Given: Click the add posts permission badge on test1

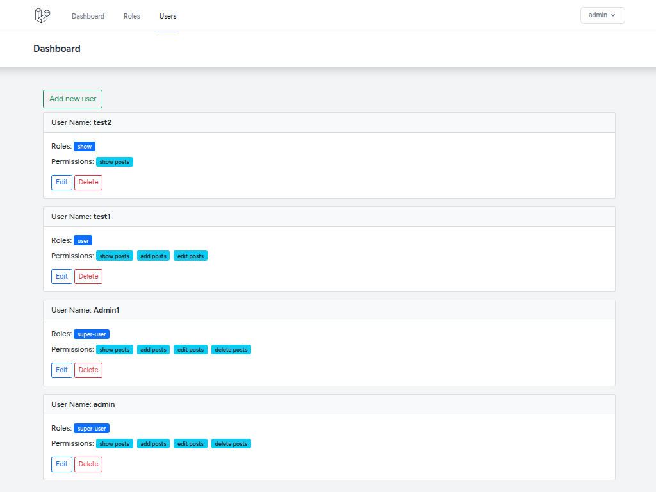Looking at the screenshot, I should (153, 256).
